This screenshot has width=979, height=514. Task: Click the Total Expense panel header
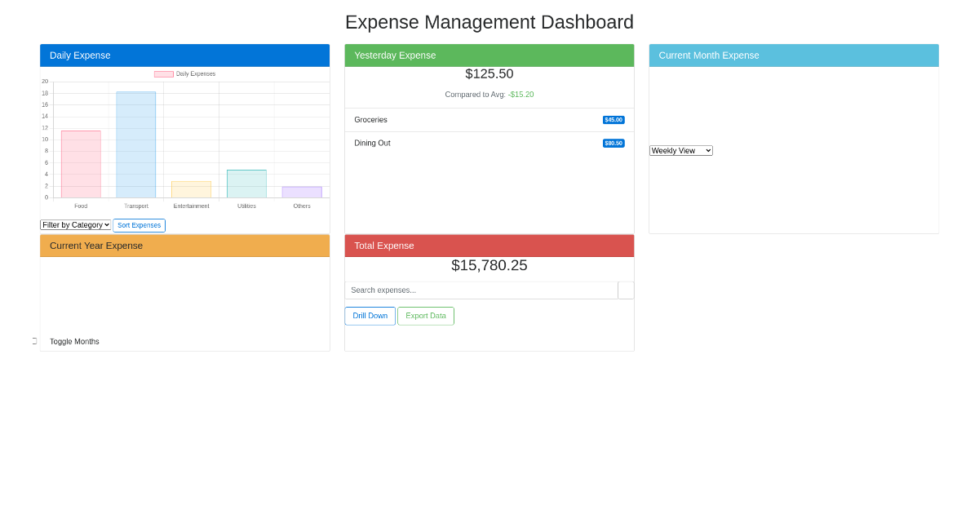coord(489,246)
